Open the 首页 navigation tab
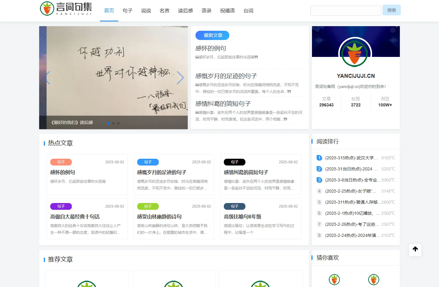Viewport: 439px width, 287px height. pos(109,11)
